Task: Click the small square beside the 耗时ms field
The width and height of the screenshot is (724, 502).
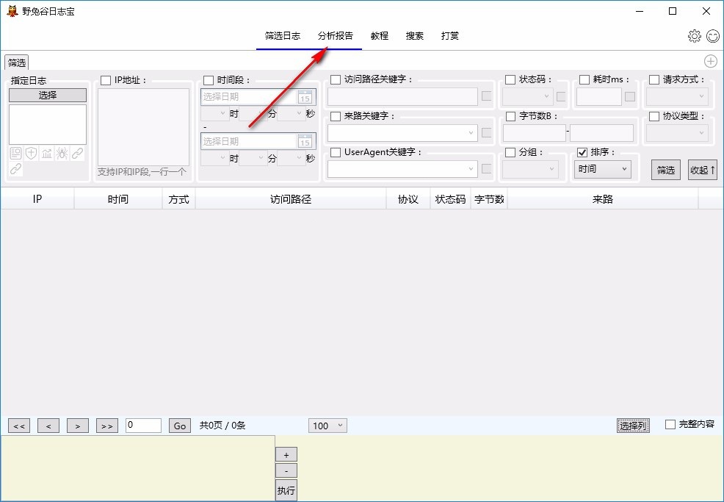Action: click(x=630, y=96)
